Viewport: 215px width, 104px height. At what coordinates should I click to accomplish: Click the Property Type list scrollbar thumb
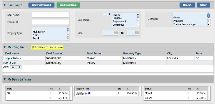pos(68,30)
